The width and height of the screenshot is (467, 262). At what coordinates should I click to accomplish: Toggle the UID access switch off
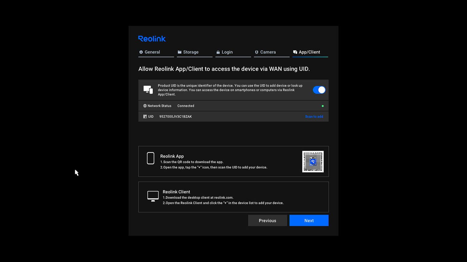319,90
